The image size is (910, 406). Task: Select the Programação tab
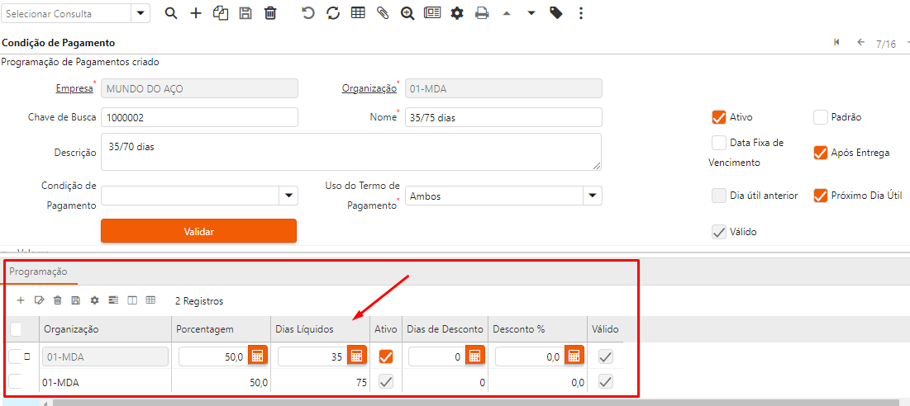(38, 271)
